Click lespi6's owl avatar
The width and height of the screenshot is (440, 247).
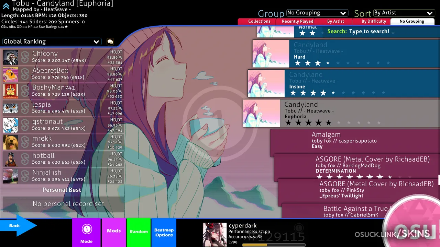pos(11,108)
